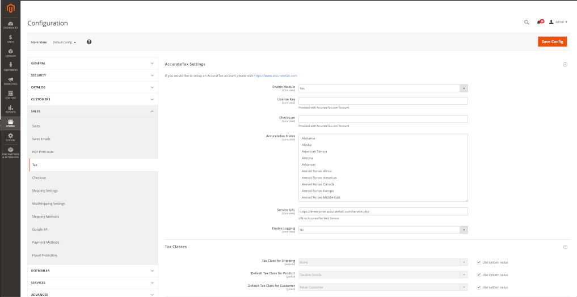This screenshot has height=297, width=577.
Task: Open the Customers icon in admin sidebar
Action: (10, 66)
